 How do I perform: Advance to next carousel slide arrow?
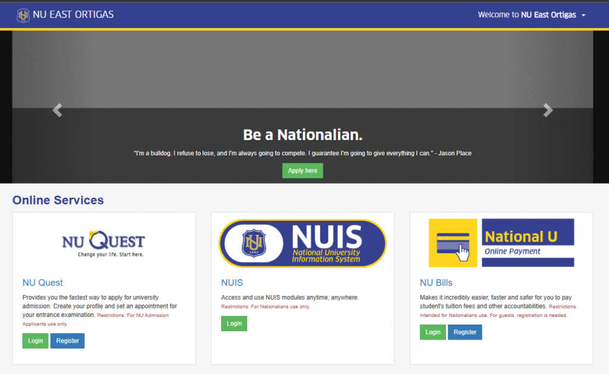[x=548, y=110]
